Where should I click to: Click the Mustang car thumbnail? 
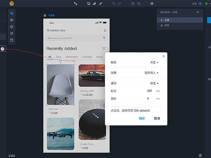pos(92,76)
